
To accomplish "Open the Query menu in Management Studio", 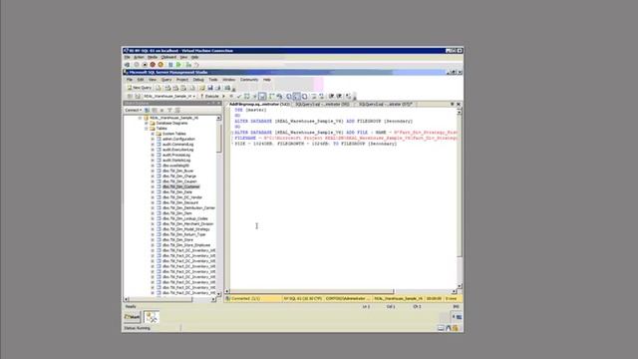I will pyautogui.click(x=166, y=80).
